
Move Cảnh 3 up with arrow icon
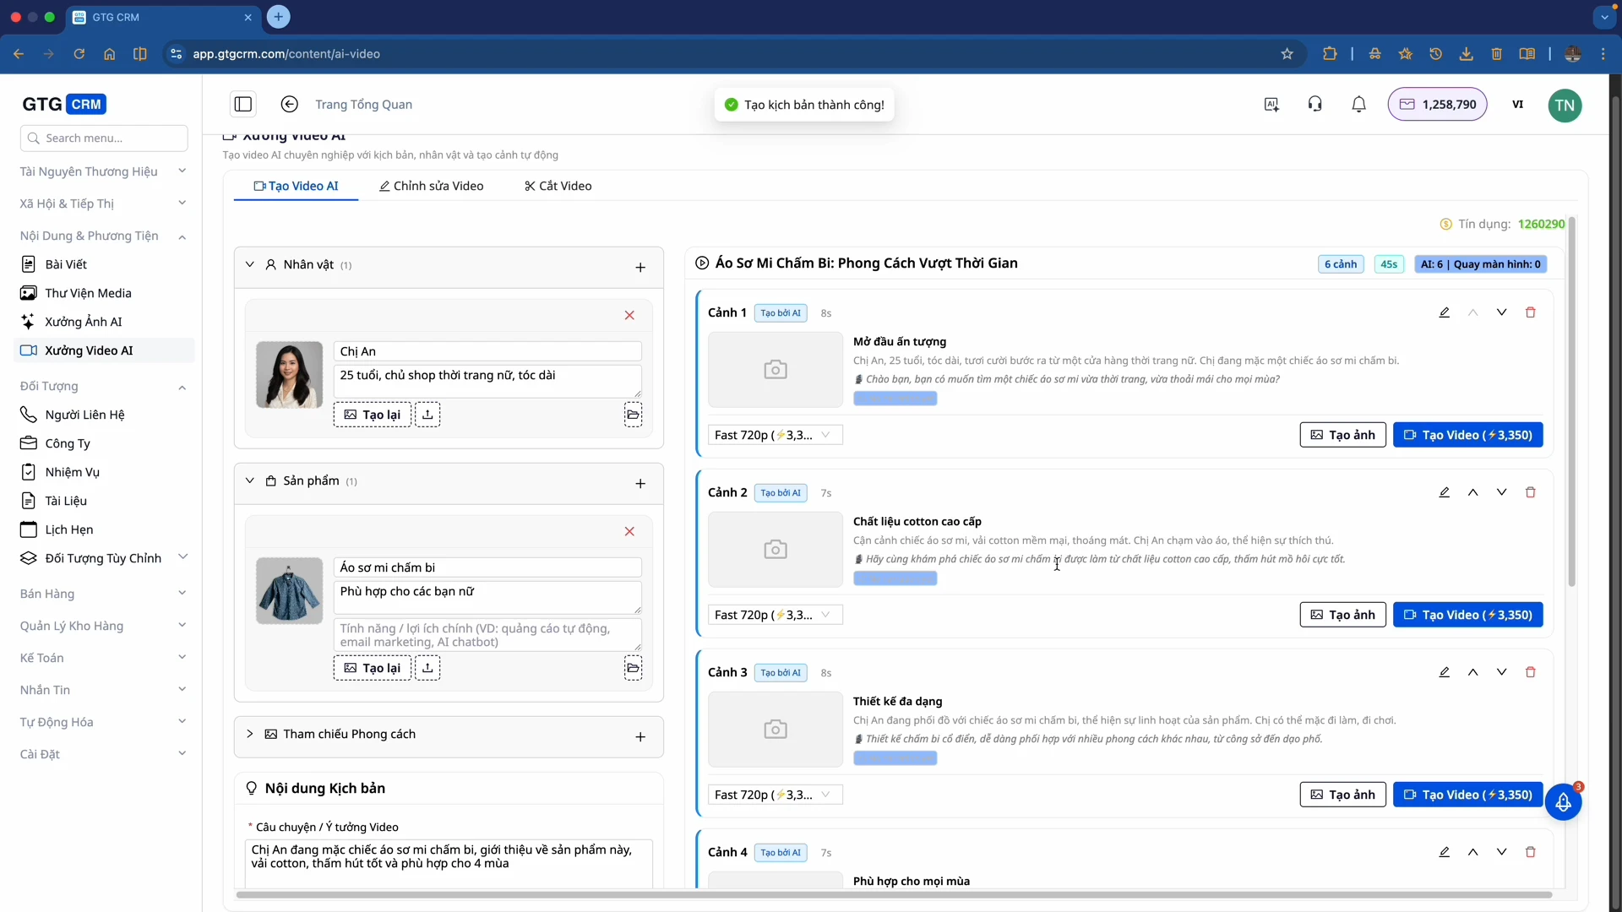pyautogui.click(x=1472, y=672)
